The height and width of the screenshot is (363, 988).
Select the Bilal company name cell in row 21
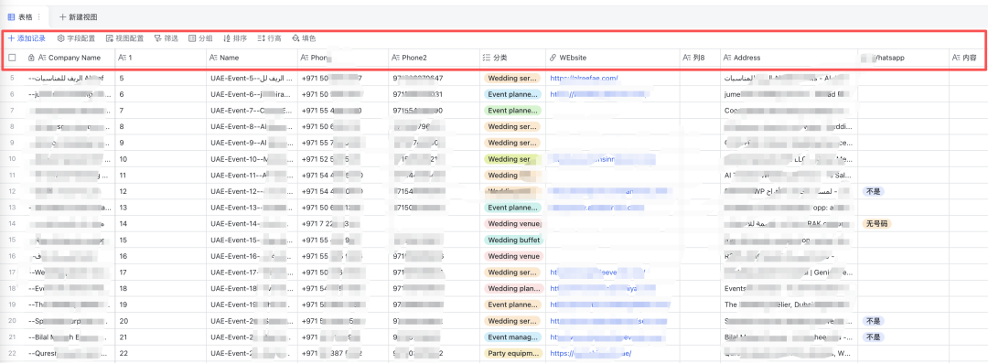70,337
